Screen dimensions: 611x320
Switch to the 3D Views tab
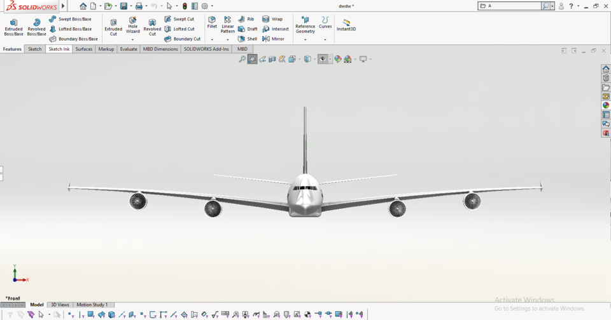pos(60,305)
